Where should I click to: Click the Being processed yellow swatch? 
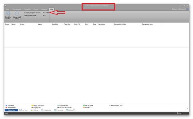click(32, 105)
